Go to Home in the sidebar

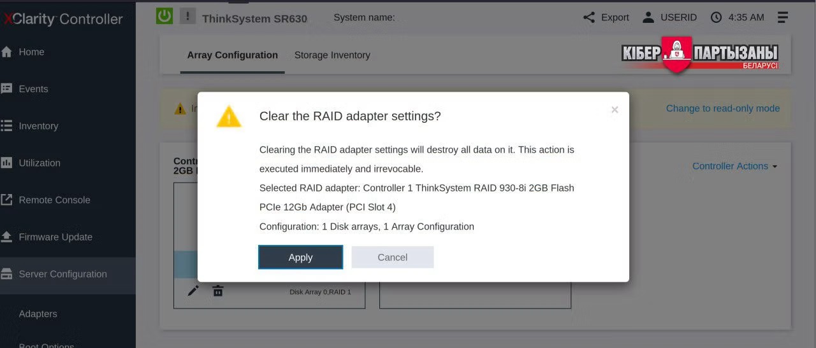pos(31,52)
